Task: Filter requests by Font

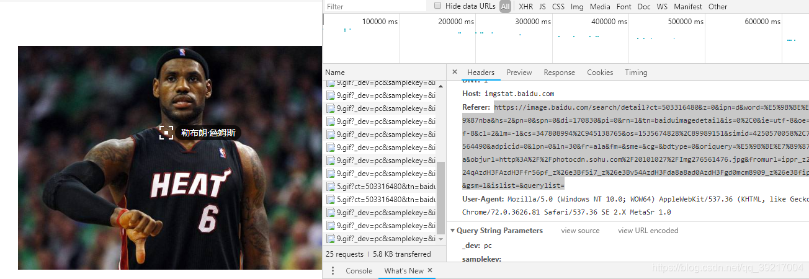Action: coord(624,6)
